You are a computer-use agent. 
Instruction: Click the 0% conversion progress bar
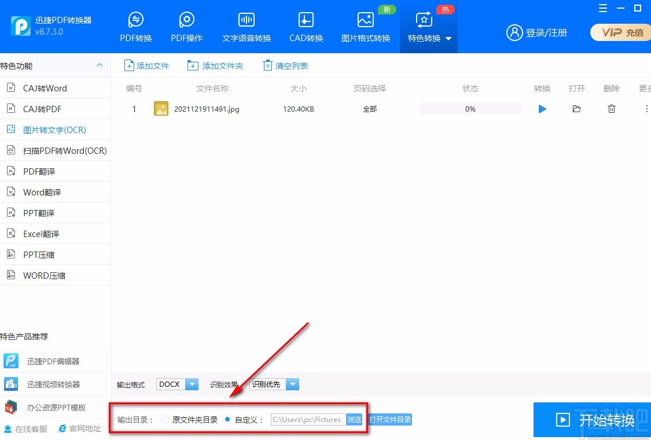pos(470,109)
